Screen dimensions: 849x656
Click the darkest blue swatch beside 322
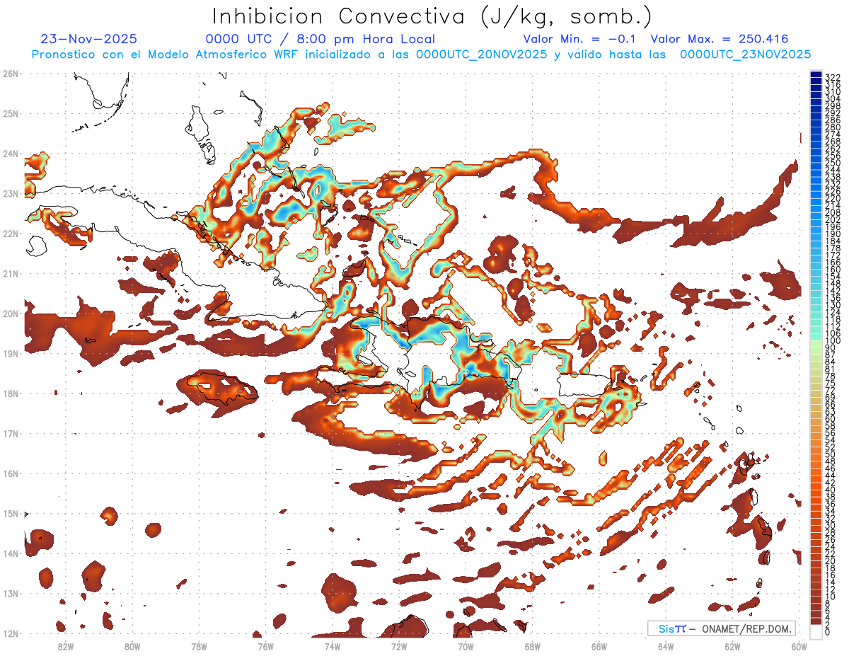click(x=816, y=75)
